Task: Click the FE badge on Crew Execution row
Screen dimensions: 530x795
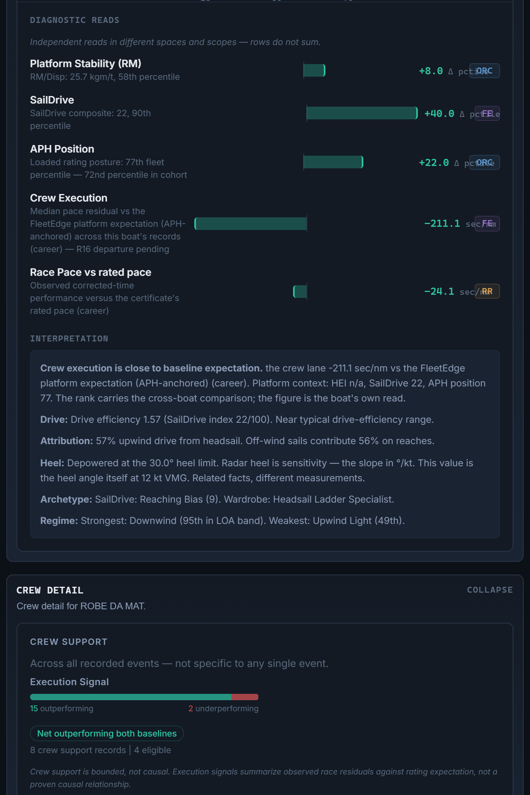Action: pos(487,223)
